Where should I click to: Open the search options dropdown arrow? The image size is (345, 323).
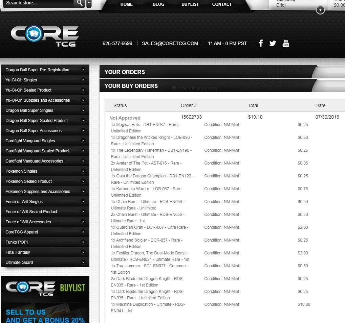tap(89, 3)
